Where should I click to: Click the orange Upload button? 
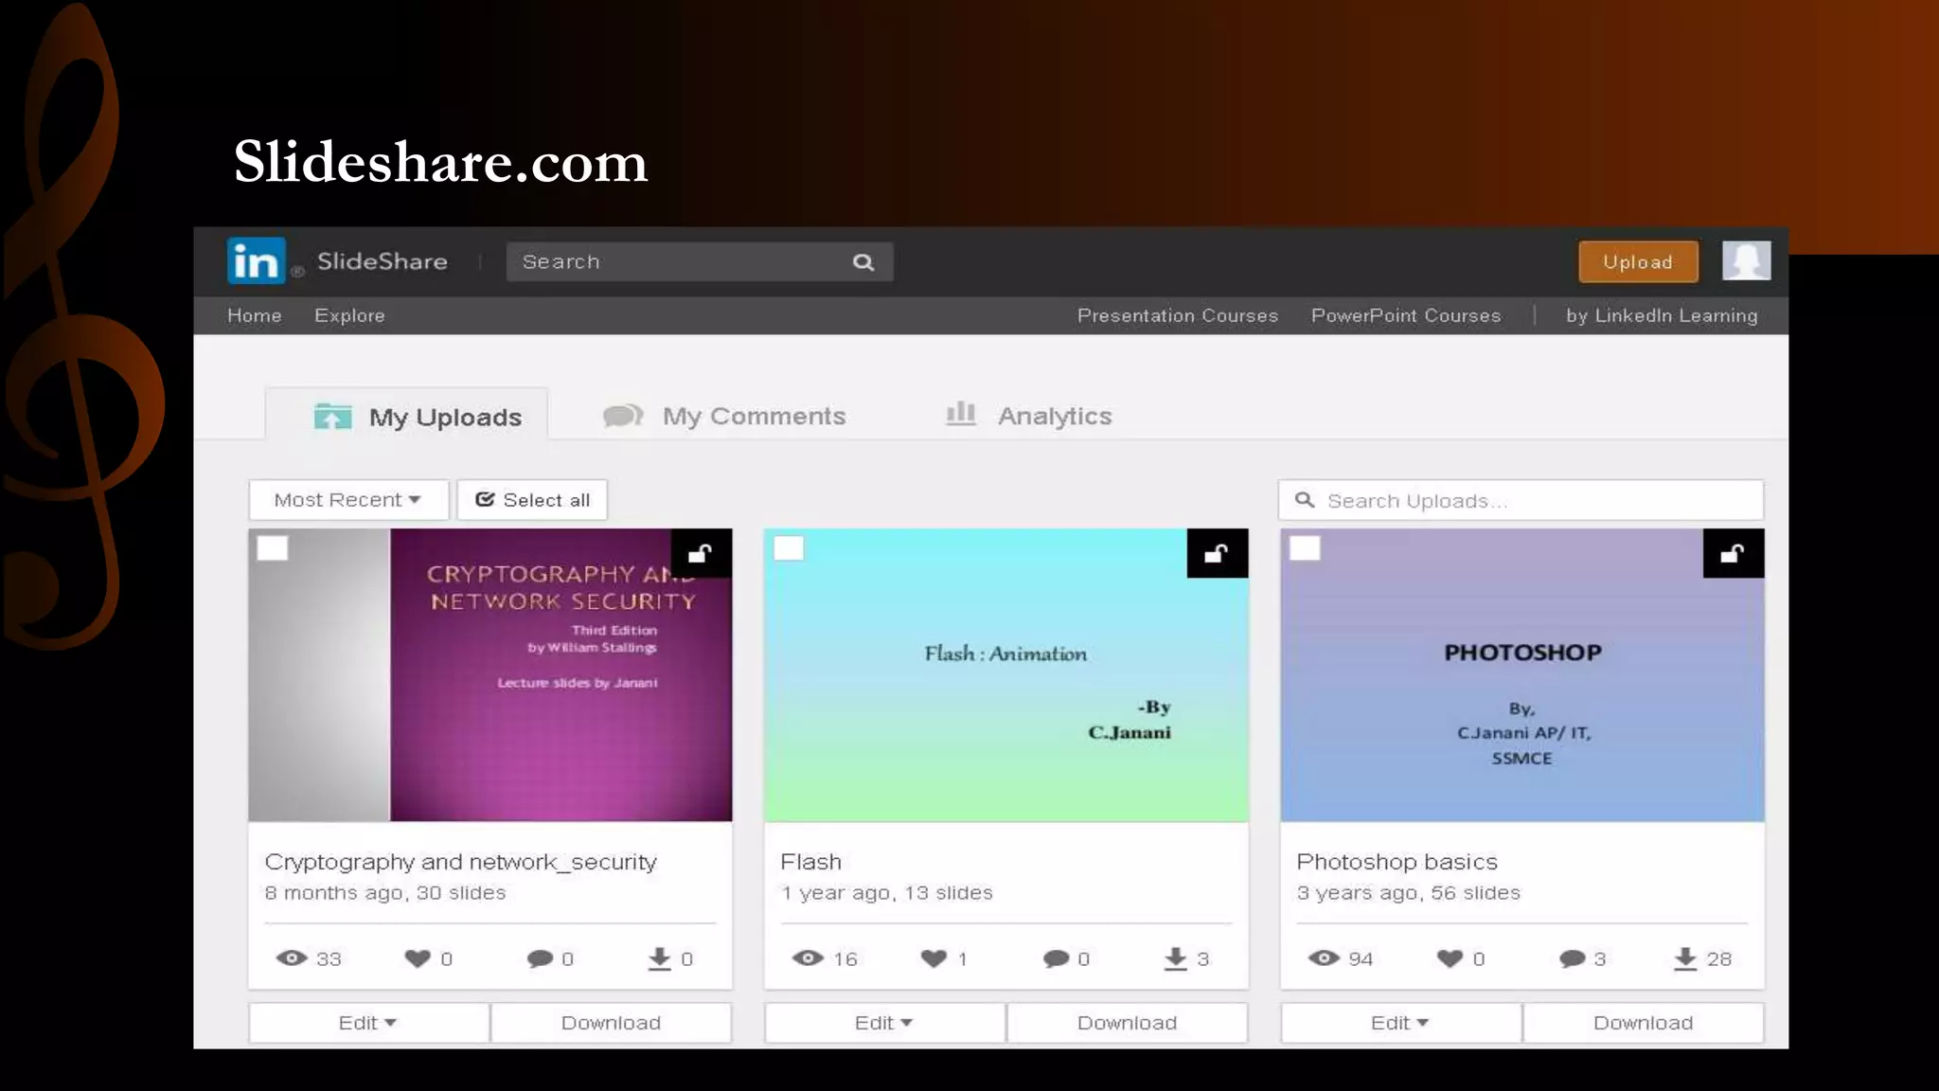click(1638, 261)
